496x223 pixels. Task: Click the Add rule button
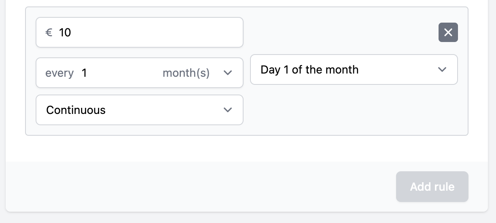[432, 187]
